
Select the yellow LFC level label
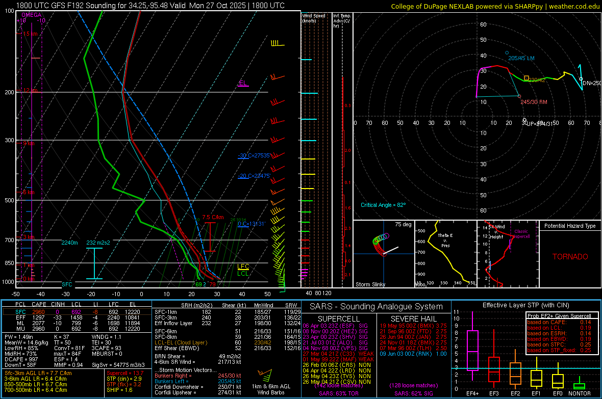tap(243, 267)
